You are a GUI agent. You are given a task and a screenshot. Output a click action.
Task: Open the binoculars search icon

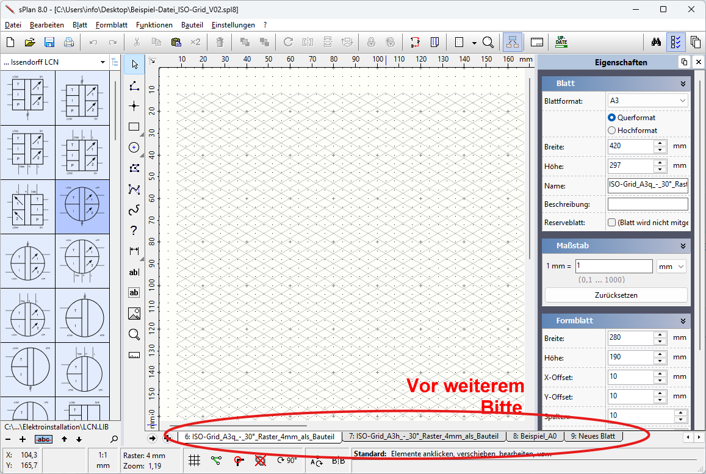(656, 42)
